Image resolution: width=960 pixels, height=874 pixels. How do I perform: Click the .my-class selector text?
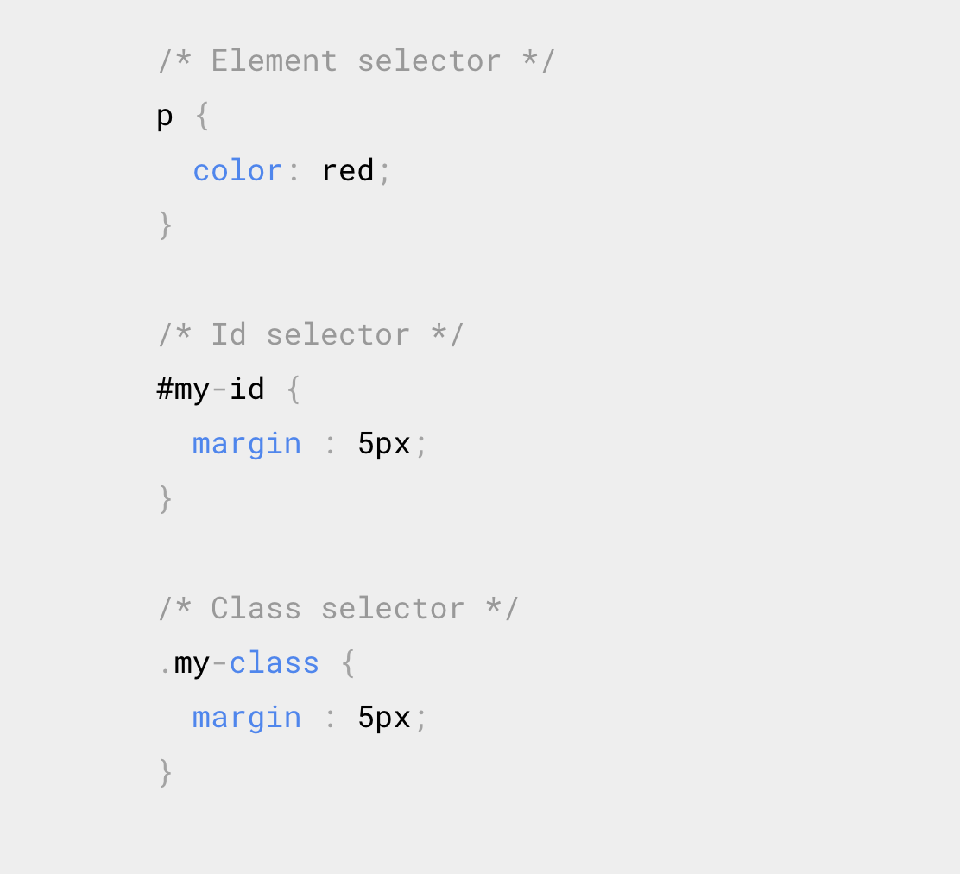click(239, 664)
